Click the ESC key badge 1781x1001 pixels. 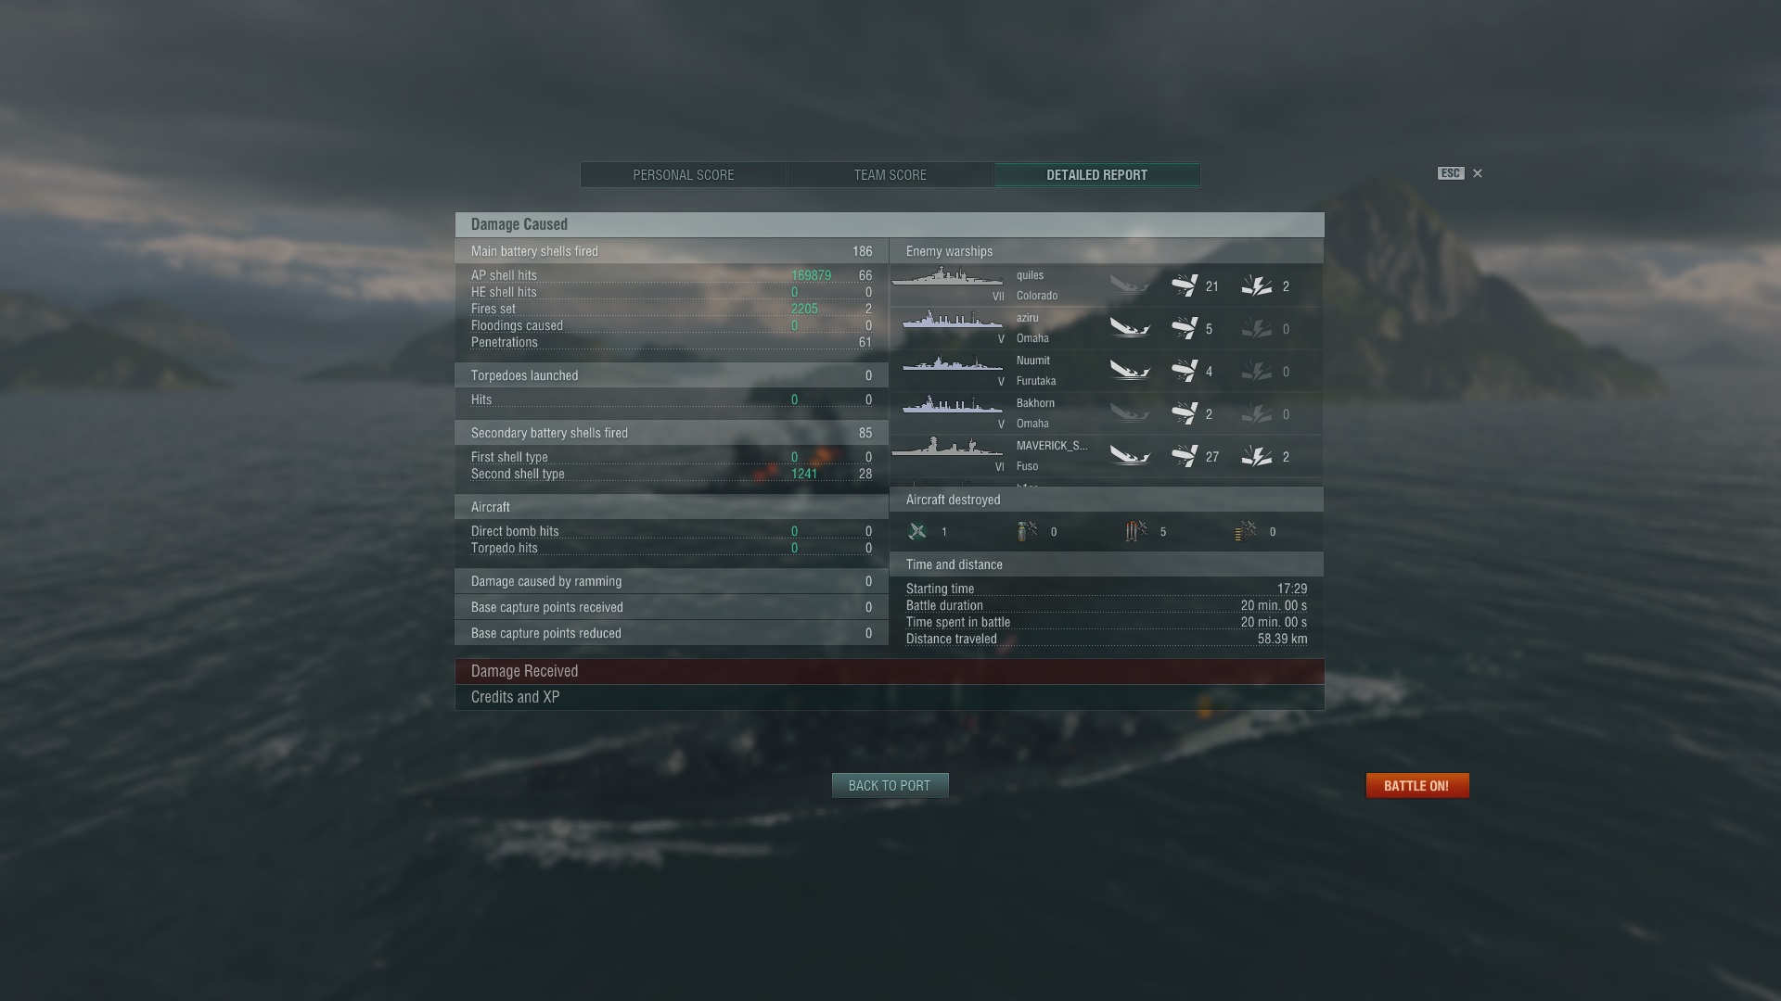tap(1451, 173)
